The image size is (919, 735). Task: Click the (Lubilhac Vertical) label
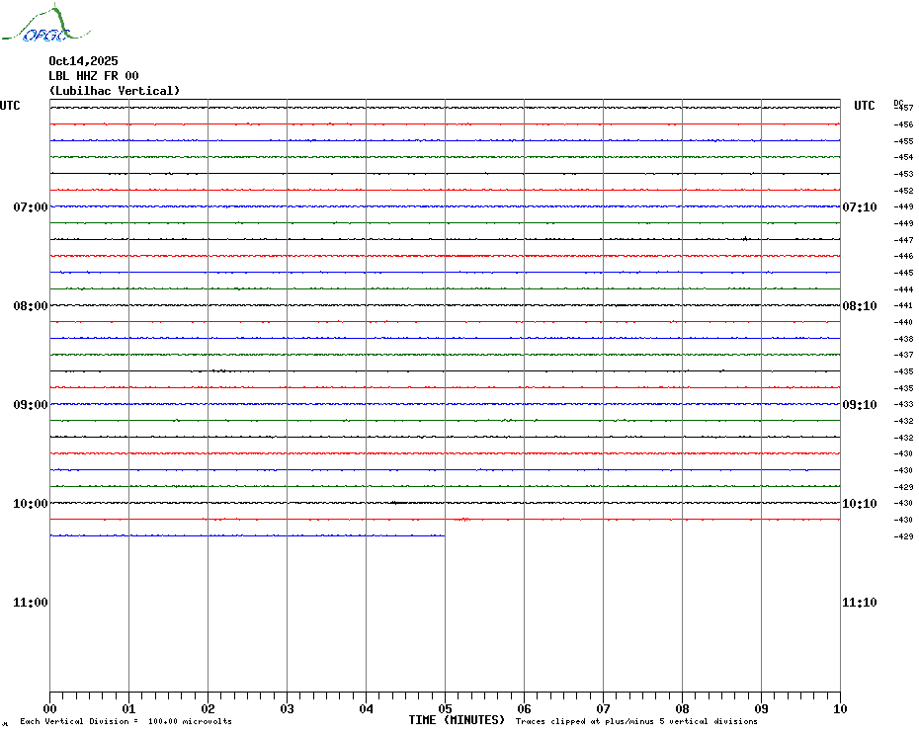pyautogui.click(x=115, y=91)
